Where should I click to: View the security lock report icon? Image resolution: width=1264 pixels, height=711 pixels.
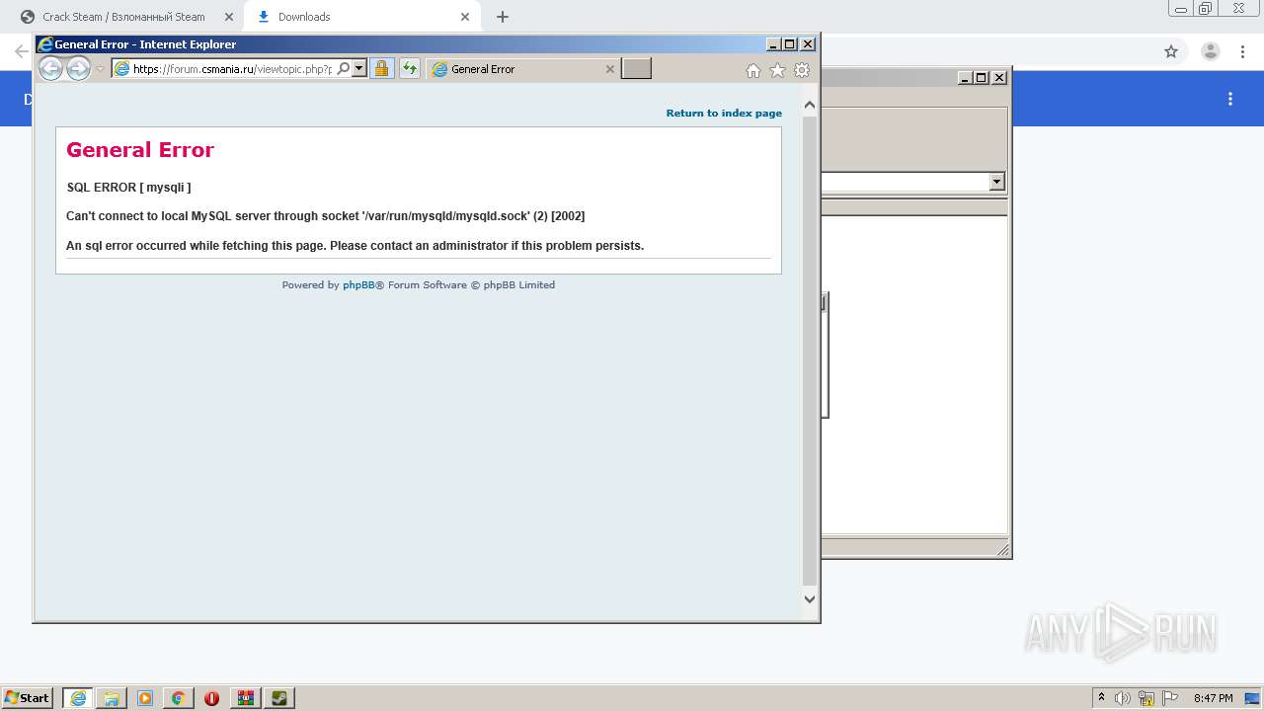pos(381,69)
